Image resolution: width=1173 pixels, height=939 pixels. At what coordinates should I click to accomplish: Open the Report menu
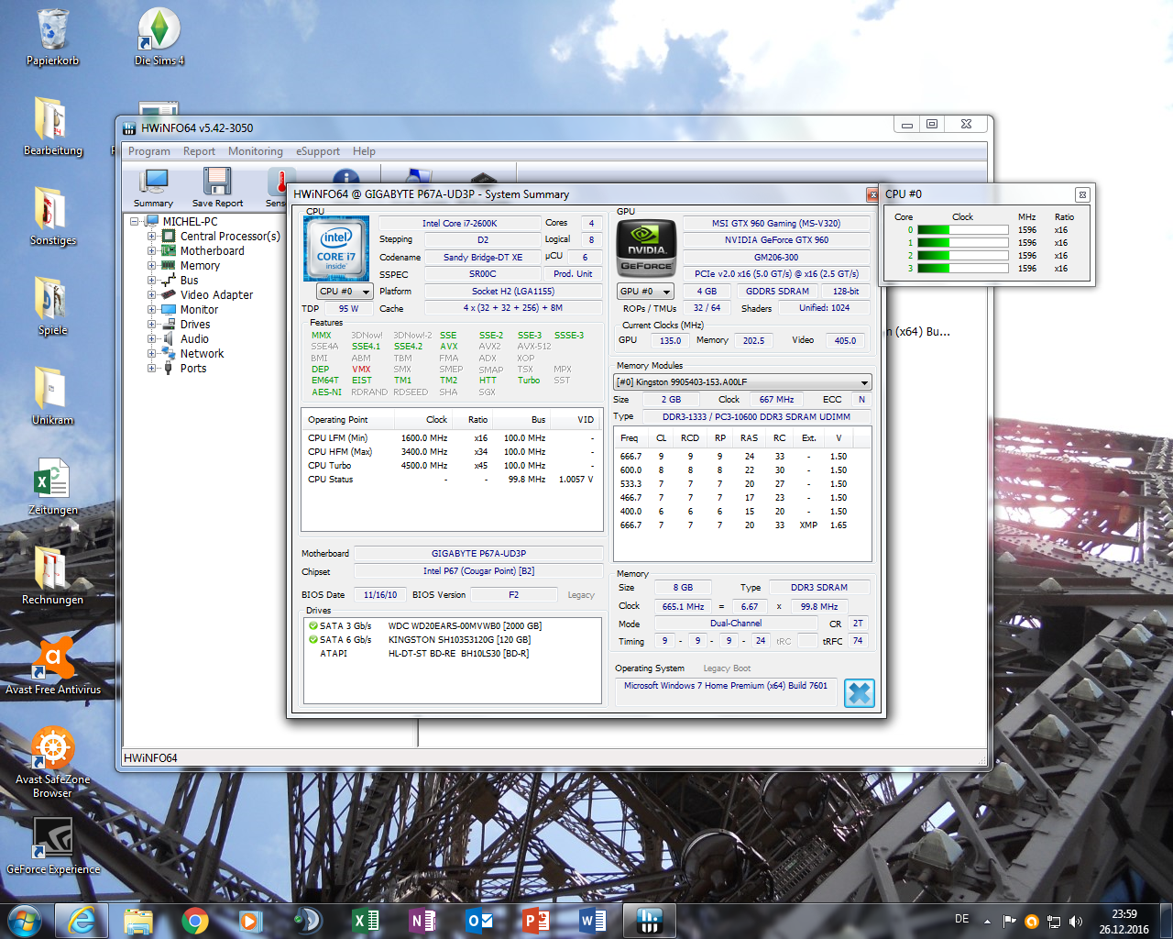point(199,151)
